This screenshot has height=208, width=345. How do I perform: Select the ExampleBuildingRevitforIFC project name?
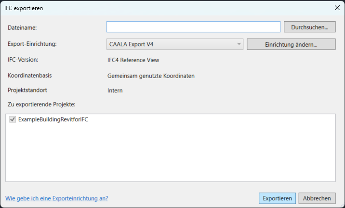[53, 120]
